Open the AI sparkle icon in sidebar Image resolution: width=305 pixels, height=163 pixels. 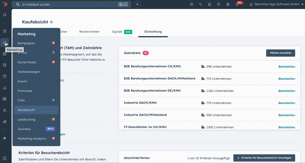click(x=5, y=138)
